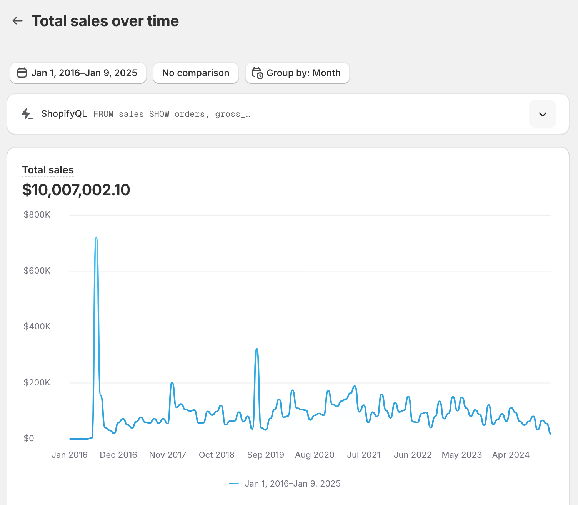Click the Jan 2016 axis label
Viewport: 578px width, 505px height.
tap(69, 455)
